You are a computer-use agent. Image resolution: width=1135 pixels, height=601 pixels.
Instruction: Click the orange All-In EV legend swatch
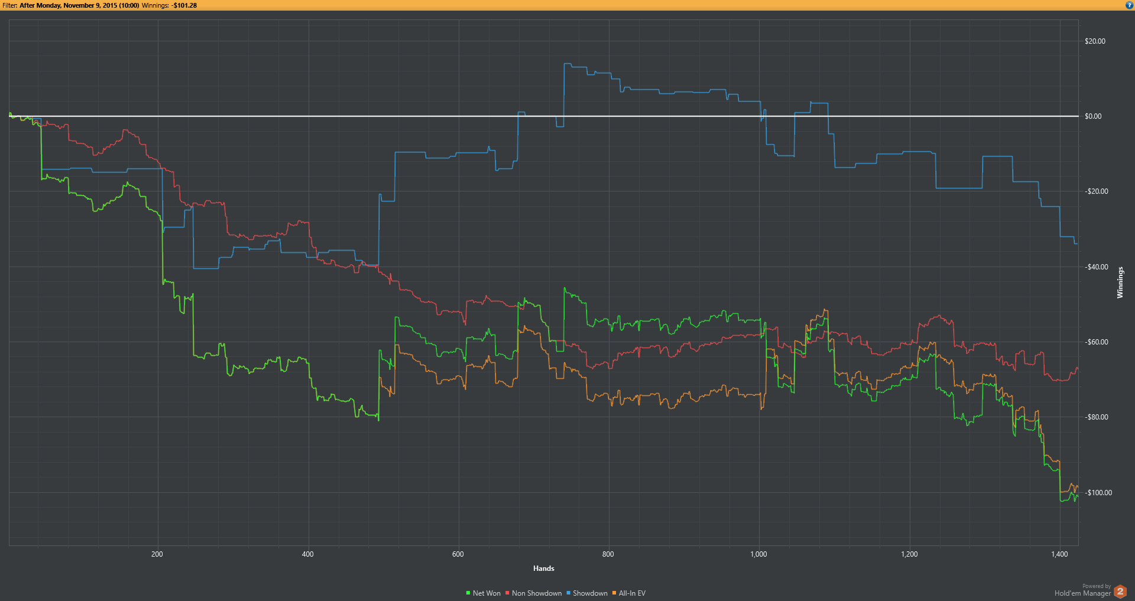(614, 593)
